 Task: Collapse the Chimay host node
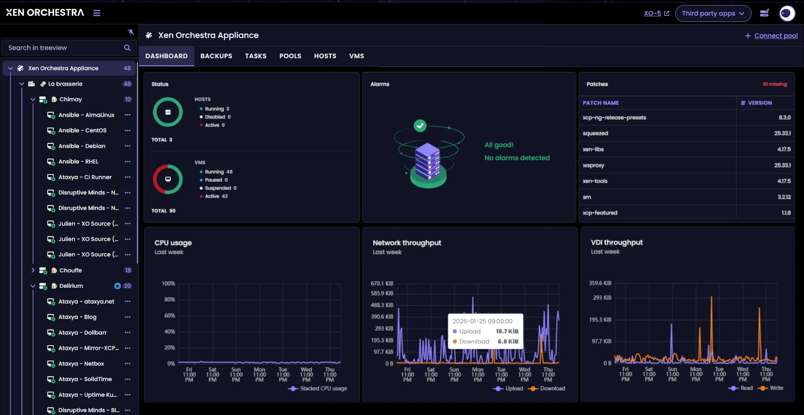33,100
